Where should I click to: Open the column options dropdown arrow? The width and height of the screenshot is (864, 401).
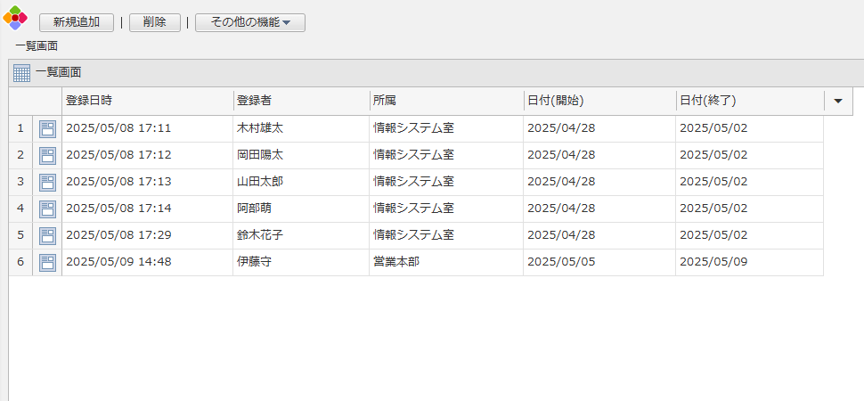click(838, 101)
